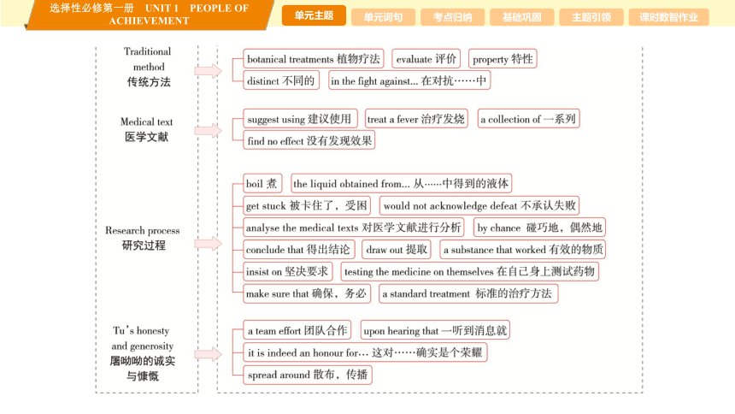Select 'the liquid obtained from...' box
Screen dimensions: 735x414
[401, 183]
